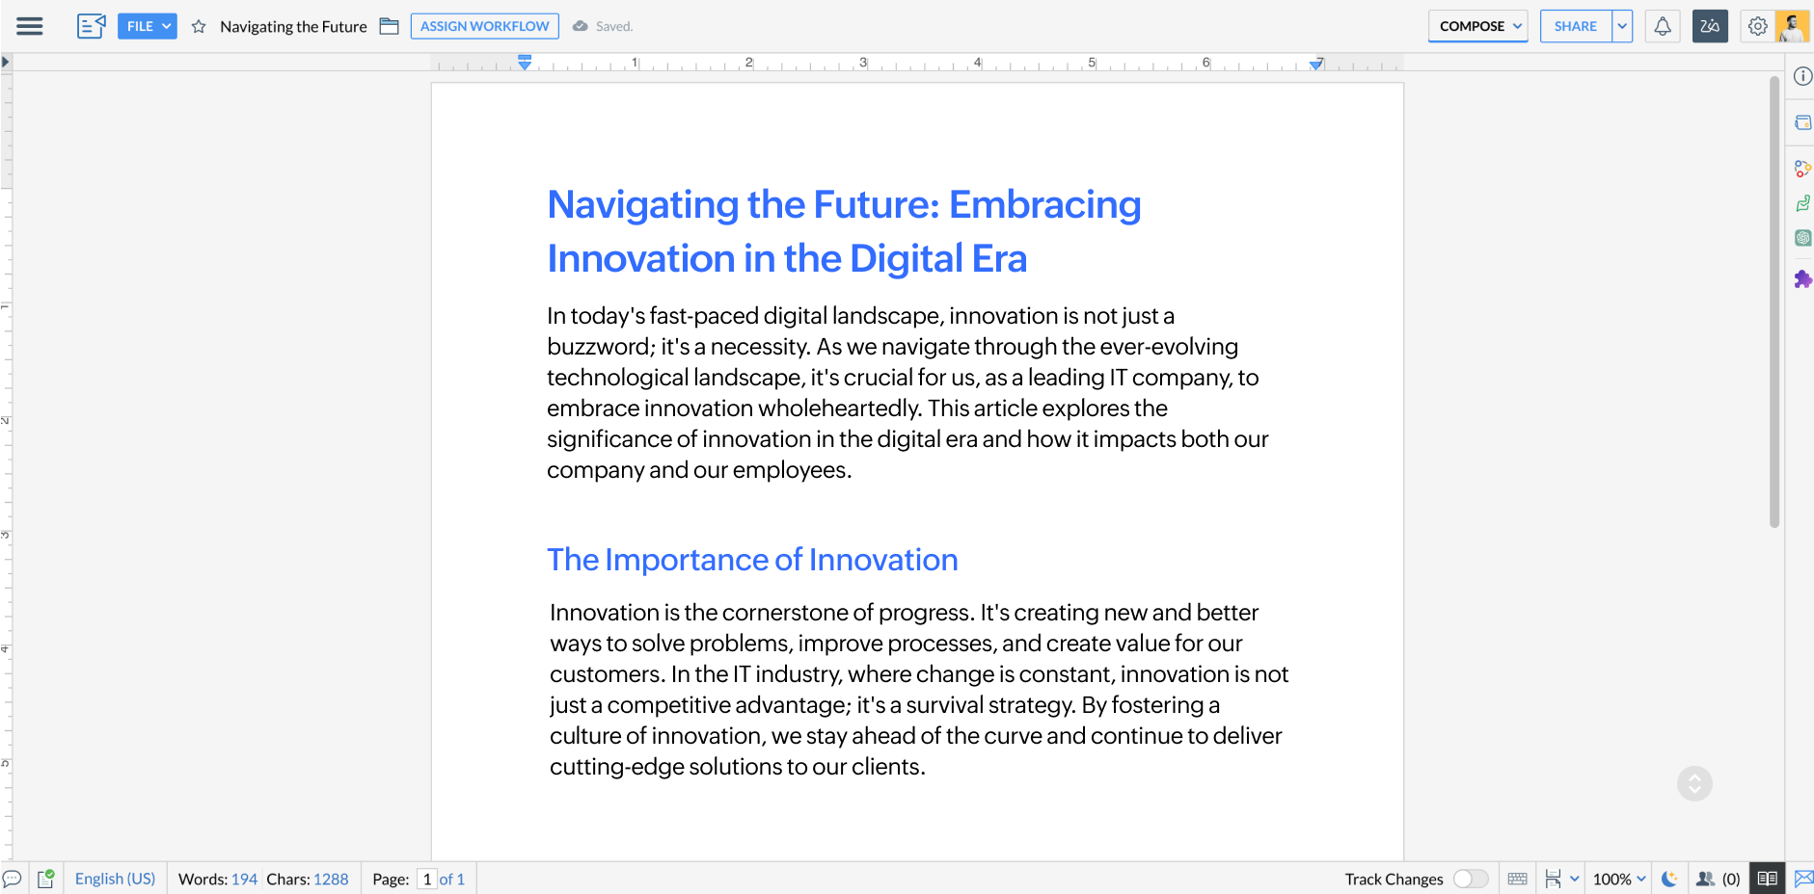Open the ChatGPT sidebar icon
This screenshot has height=894, width=1814.
1802,238
